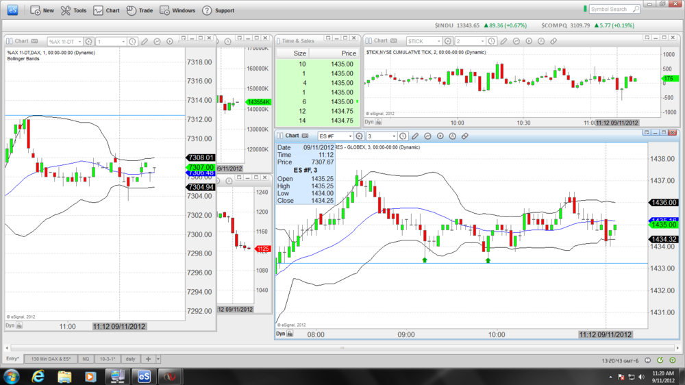
Task: Open the Windows Start button
Action: [x=12, y=376]
